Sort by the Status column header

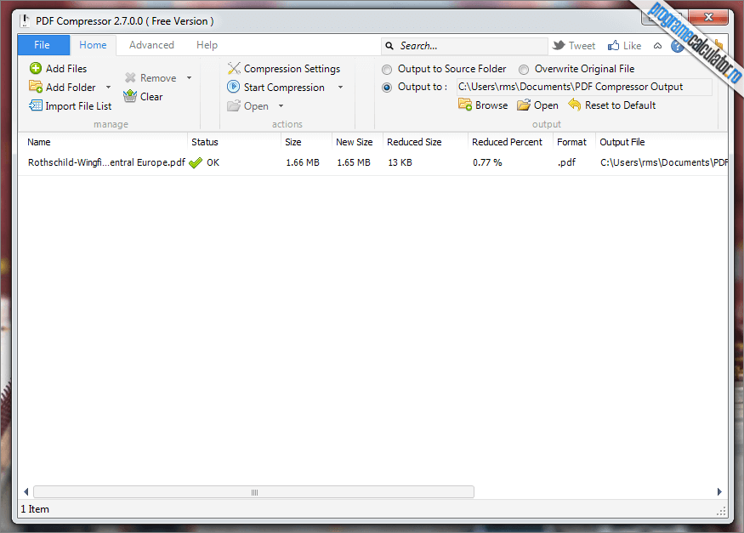coord(234,142)
